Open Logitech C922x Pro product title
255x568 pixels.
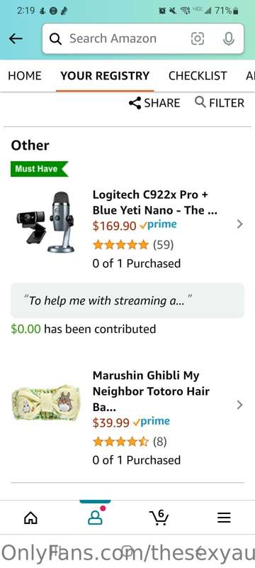coord(155,202)
